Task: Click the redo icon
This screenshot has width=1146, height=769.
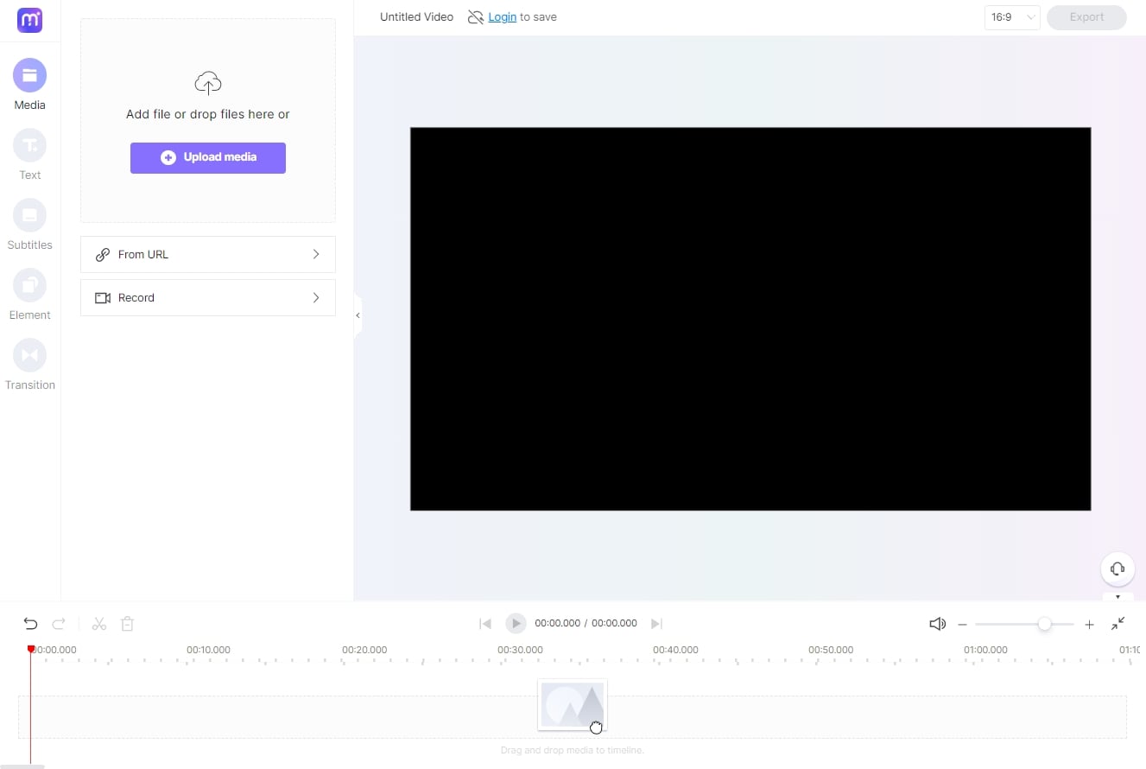Action: [59, 623]
